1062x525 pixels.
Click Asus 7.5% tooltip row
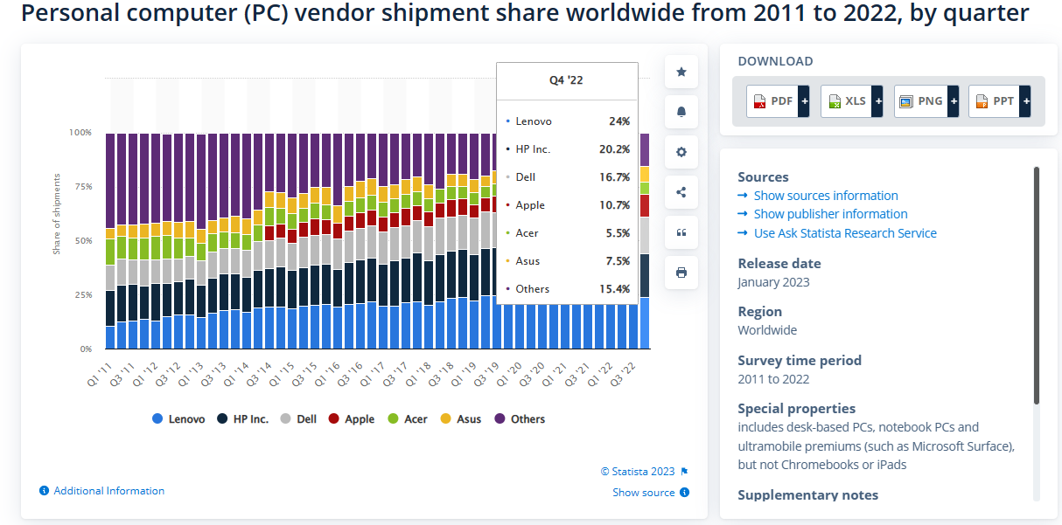point(568,261)
